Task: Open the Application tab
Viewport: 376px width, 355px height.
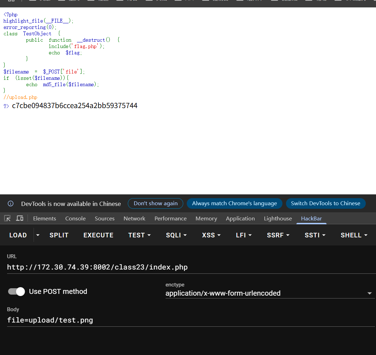Action: (240, 219)
